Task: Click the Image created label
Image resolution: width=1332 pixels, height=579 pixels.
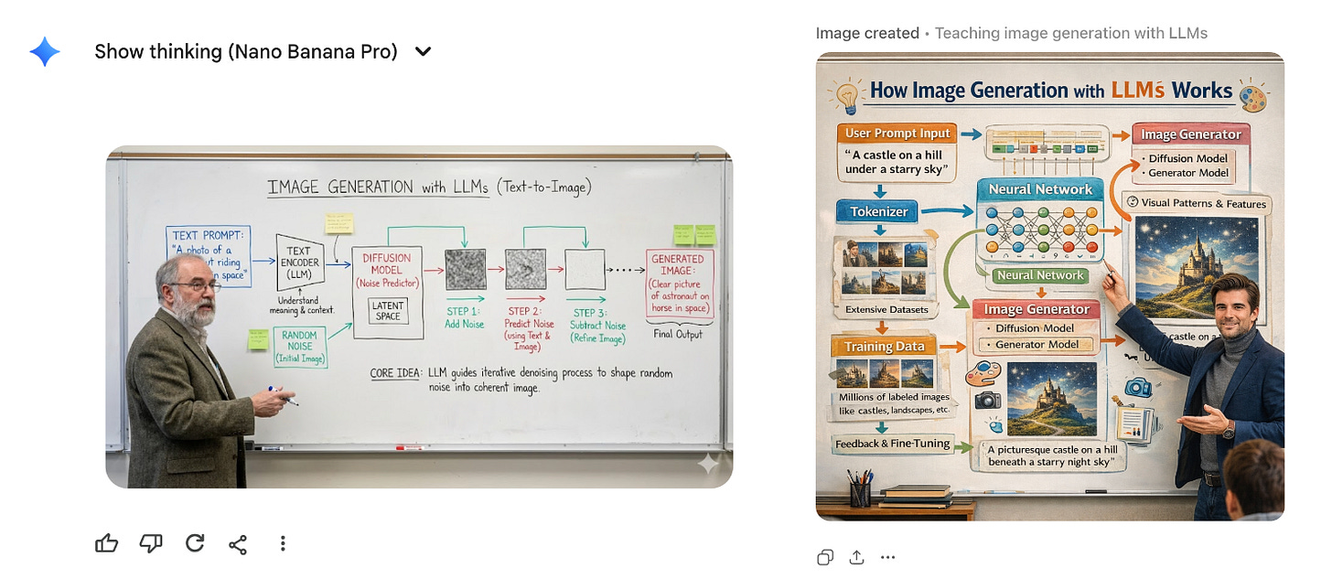Action: tap(867, 33)
